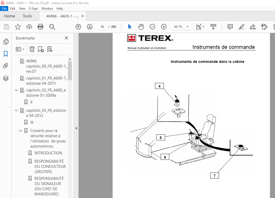The image size is (275, 198).
Task: Go to the previous page arrow
Action: point(78,27)
